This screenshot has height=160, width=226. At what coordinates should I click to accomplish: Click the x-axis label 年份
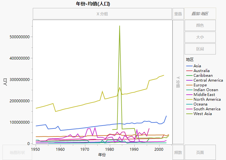pos(102,155)
